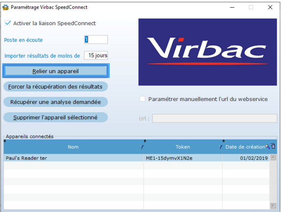Click the 15 jours import field

pyautogui.click(x=96, y=55)
